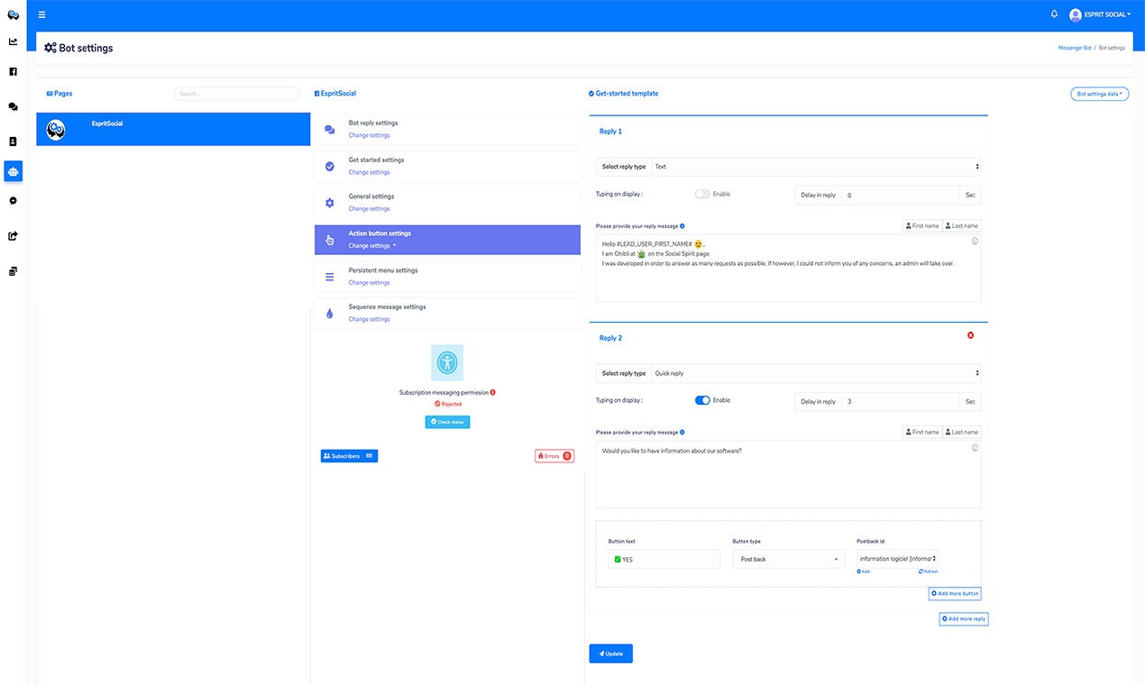This screenshot has width=1145, height=685.
Task: Open emoji picker in Reply 2 message
Action: point(975,448)
